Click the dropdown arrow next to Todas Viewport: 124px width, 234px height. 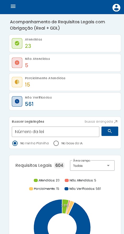pyautogui.click(x=108, y=166)
